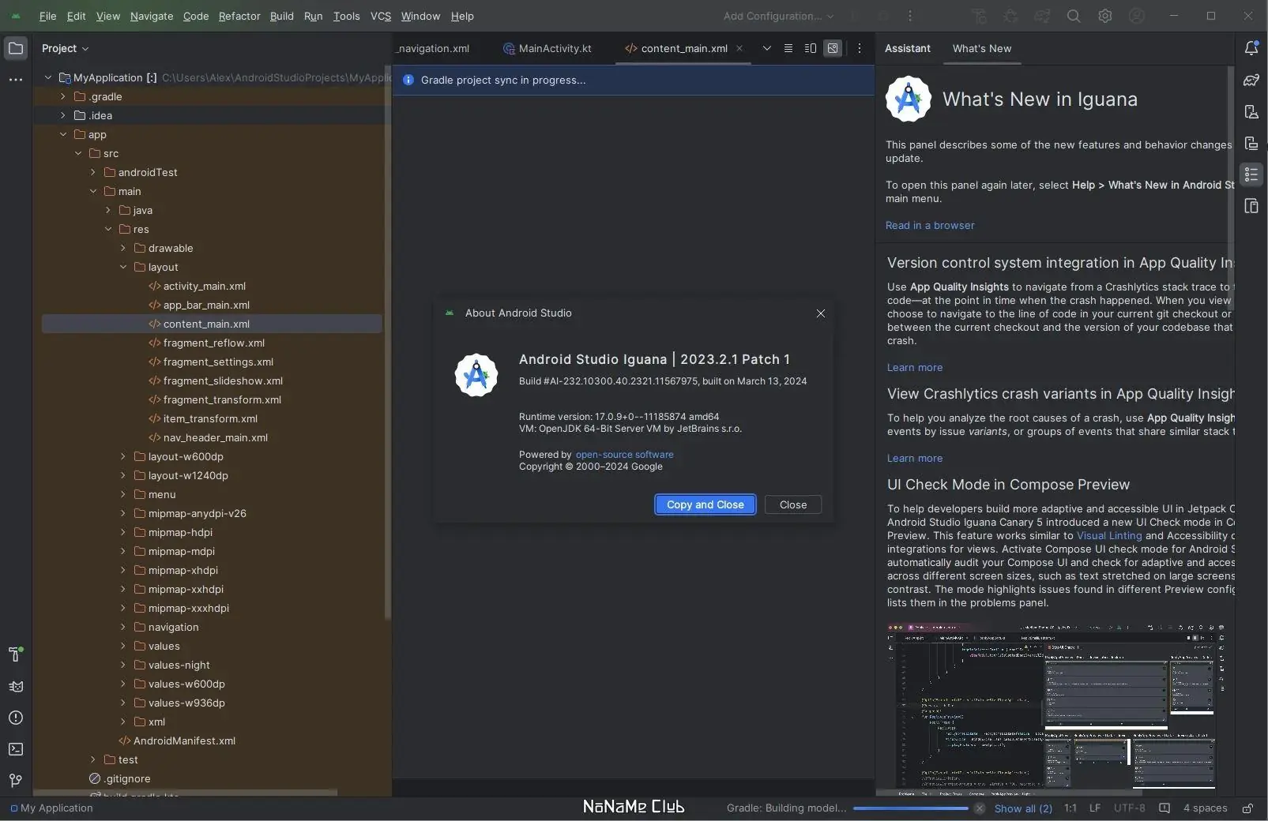Click the Android logo main menu icon
This screenshot has width=1268, height=821.
pos(16,16)
